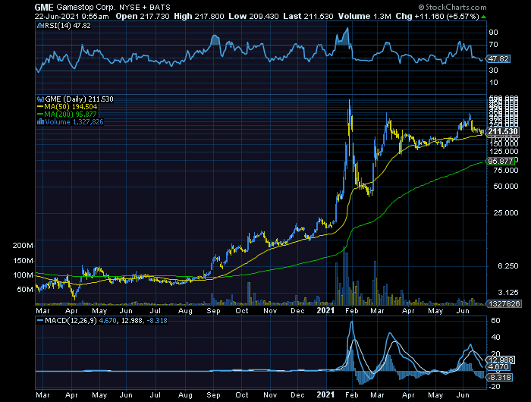Click the 75.000 price axis label
The height and width of the screenshot is (402, 531).
tap(506, 171)
